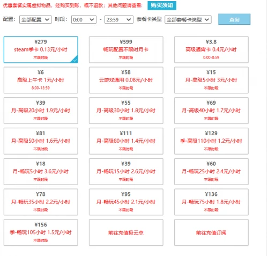Open the 0:00 start time dropdown
Viewport: 268px width, 256px height.
[84, 19]
